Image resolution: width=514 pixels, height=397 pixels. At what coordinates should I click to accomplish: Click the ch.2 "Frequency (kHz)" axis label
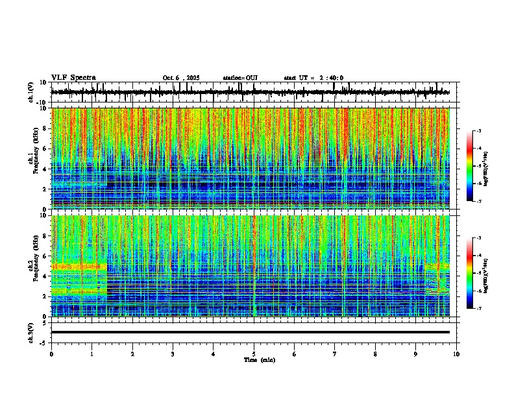(36, 258)
